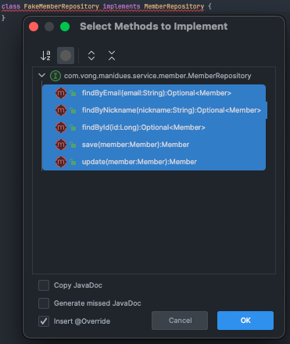Toggle the show classes toolbar button
The height and width of the screenshot is (344, 290).
(x=66, y=56)
